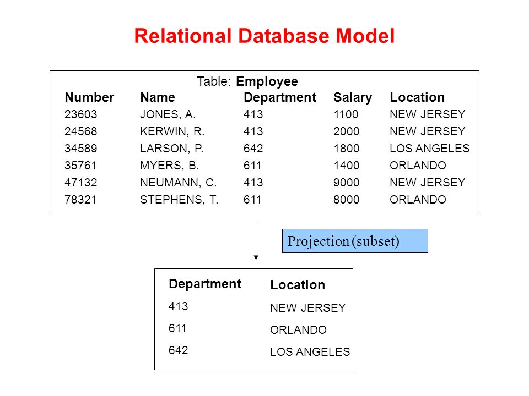This screenshot has height=396, width=529.
Task: Click salary value 1100
Action: [x=346, y=114]
